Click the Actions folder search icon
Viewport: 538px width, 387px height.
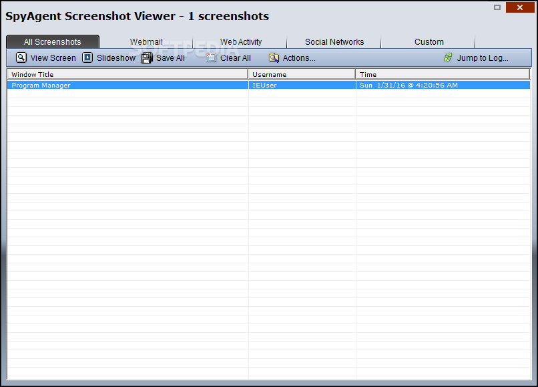[274, 57]
